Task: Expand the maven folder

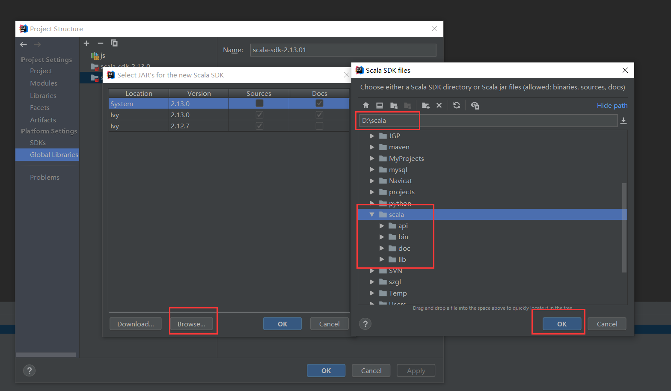Action: click(372, 147)
